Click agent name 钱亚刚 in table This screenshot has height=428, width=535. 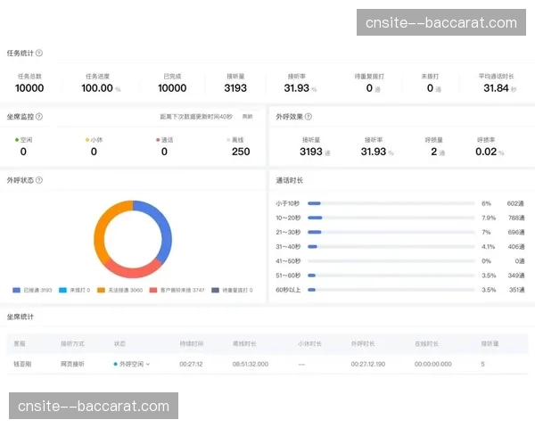tap(22, 364)
